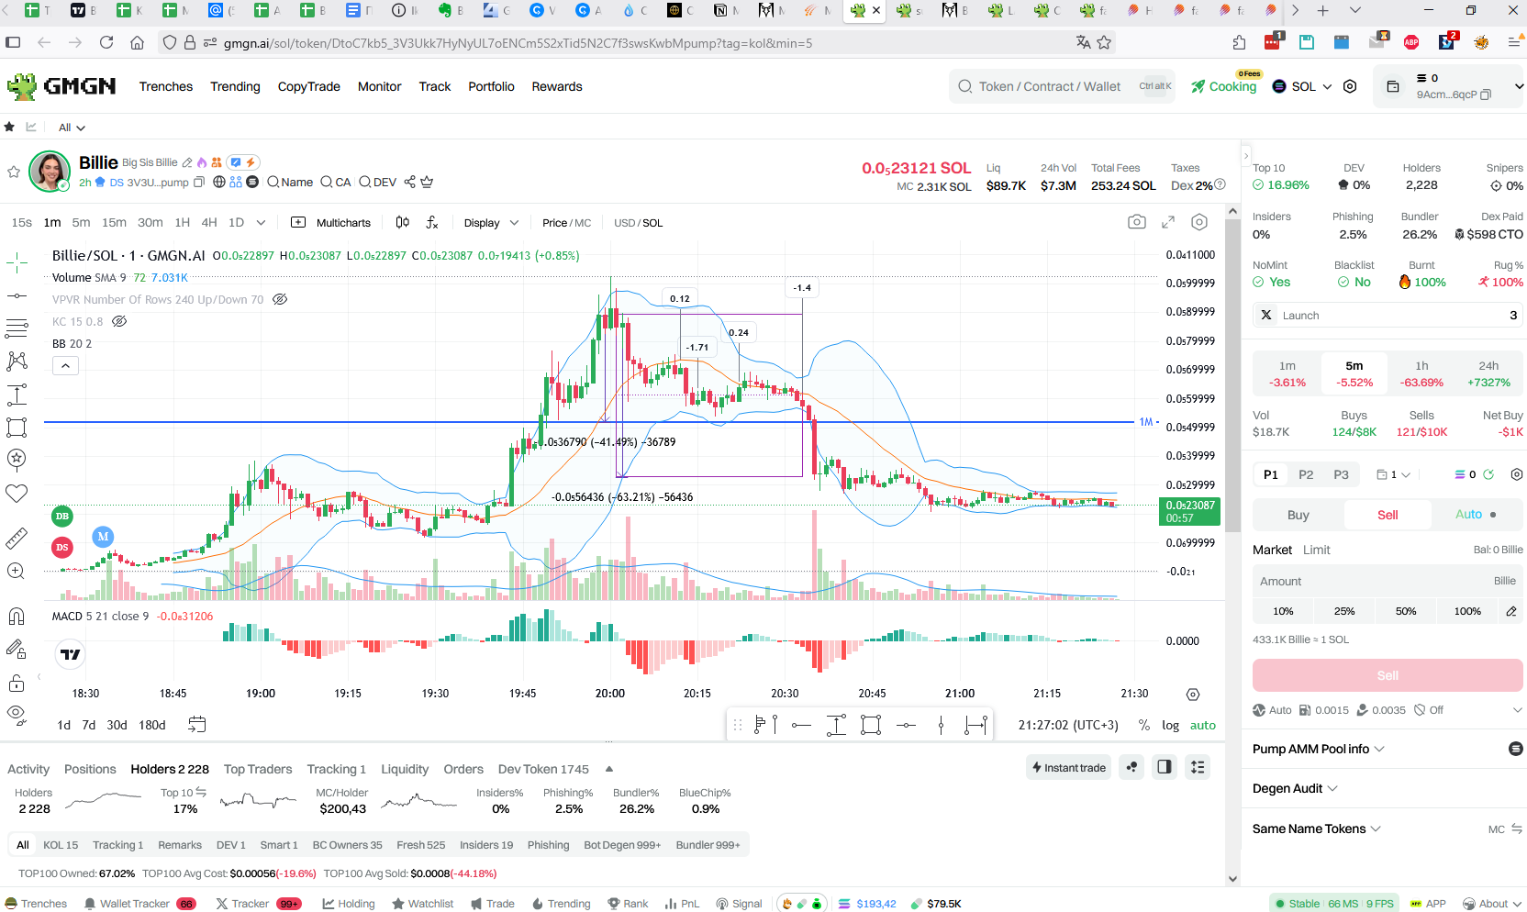
Task: Expand the Degen Audit section
Action: pyautogui.click(x=1295, y=788)
